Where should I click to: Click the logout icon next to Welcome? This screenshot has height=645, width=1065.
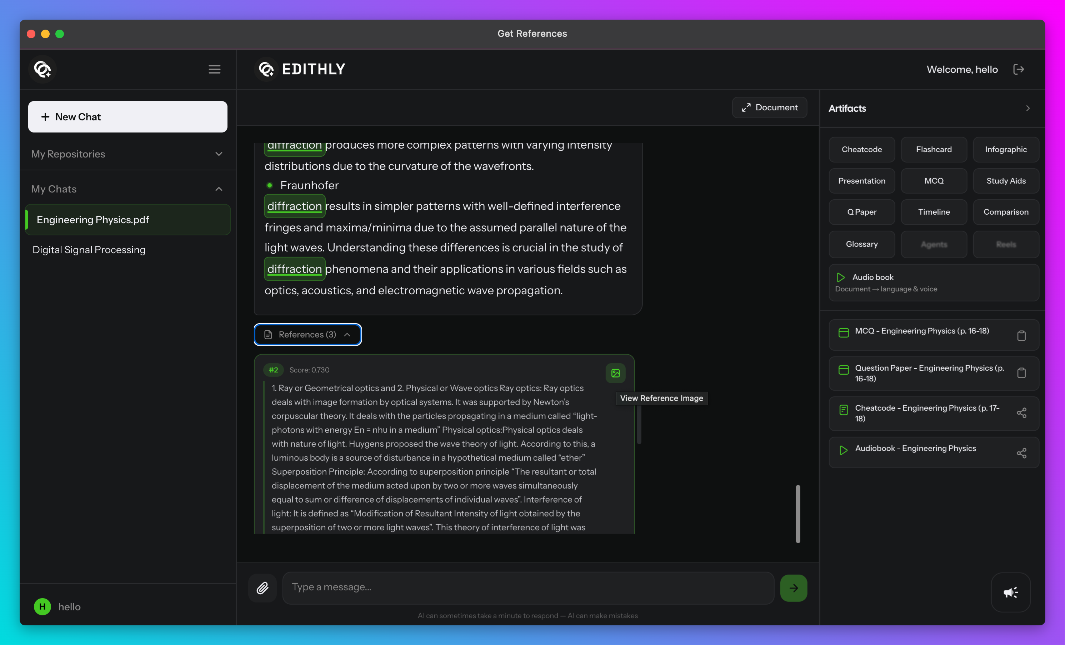pyautogui.click(x=1019, y=69)
